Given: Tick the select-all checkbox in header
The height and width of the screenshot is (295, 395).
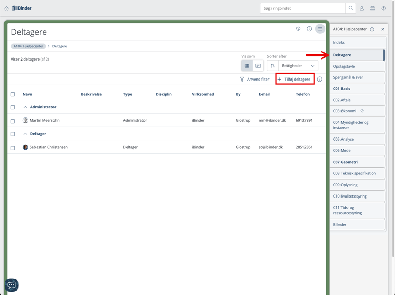Looking at the screenshot, I should pos(13,94).
